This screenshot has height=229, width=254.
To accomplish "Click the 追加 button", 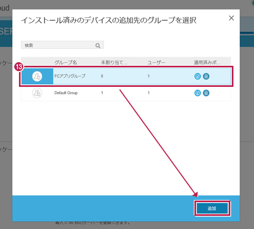I will tap(212, 208).
